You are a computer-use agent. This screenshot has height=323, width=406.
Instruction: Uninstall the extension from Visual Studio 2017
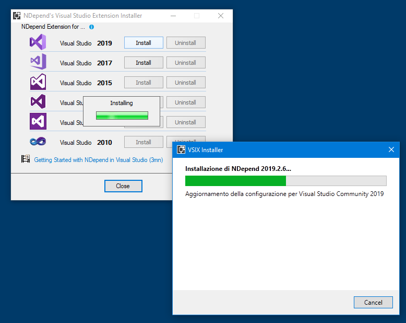tap(186, 63)
